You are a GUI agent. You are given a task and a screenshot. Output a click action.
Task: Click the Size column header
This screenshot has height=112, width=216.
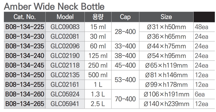pyautogui.click(x=166, y=17)
